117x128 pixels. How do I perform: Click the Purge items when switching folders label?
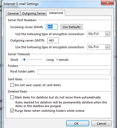tap(49, 111)
